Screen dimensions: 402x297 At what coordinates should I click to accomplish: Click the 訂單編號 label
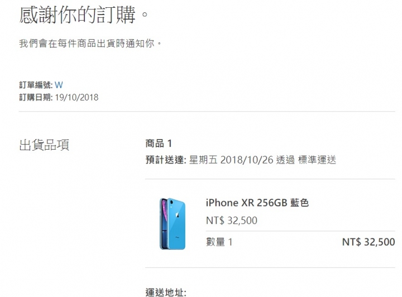click(36, 85)
